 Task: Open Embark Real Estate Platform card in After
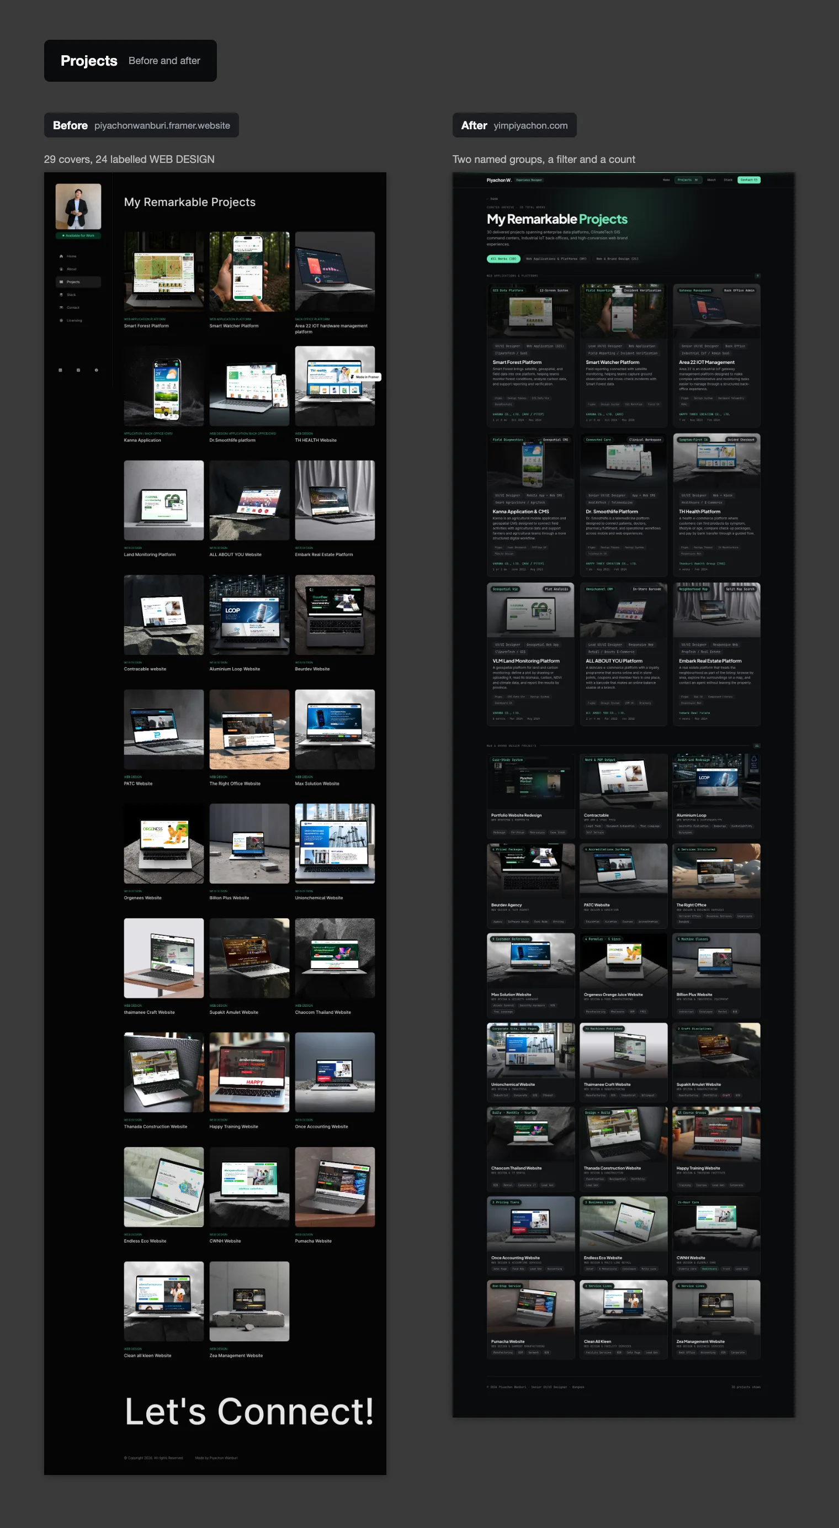(716, 654)
